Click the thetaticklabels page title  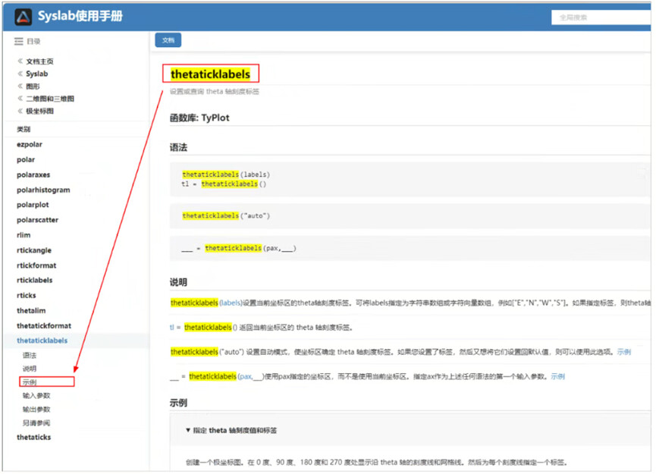click(x=210, y=74)
